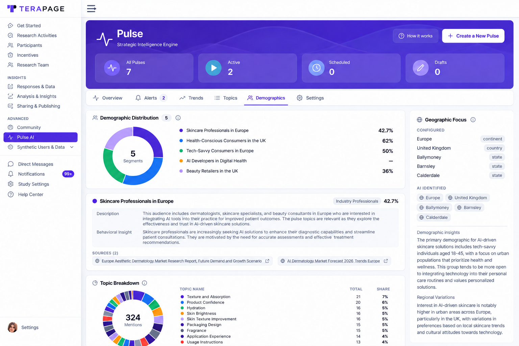Screen dimensions: 519x346
Task: Click the AI Dermatology Market Forecast 2026 source link
Action: (335, 261)
